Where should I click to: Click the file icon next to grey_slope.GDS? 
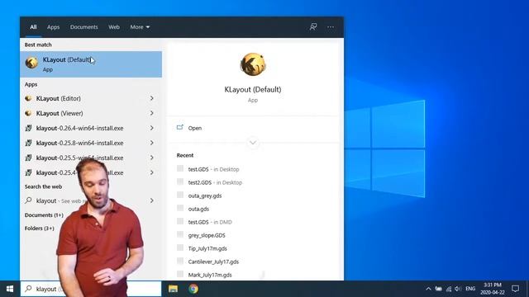[x=180, y=234]
